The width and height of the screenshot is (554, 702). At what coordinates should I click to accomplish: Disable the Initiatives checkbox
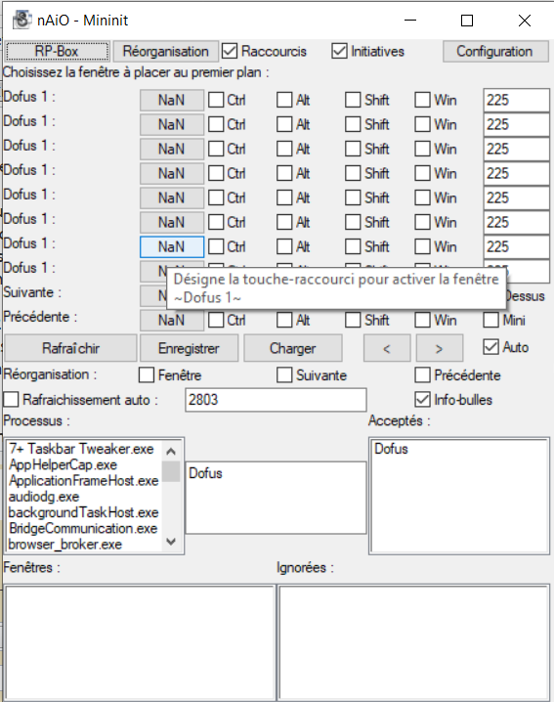pos(339,51)
